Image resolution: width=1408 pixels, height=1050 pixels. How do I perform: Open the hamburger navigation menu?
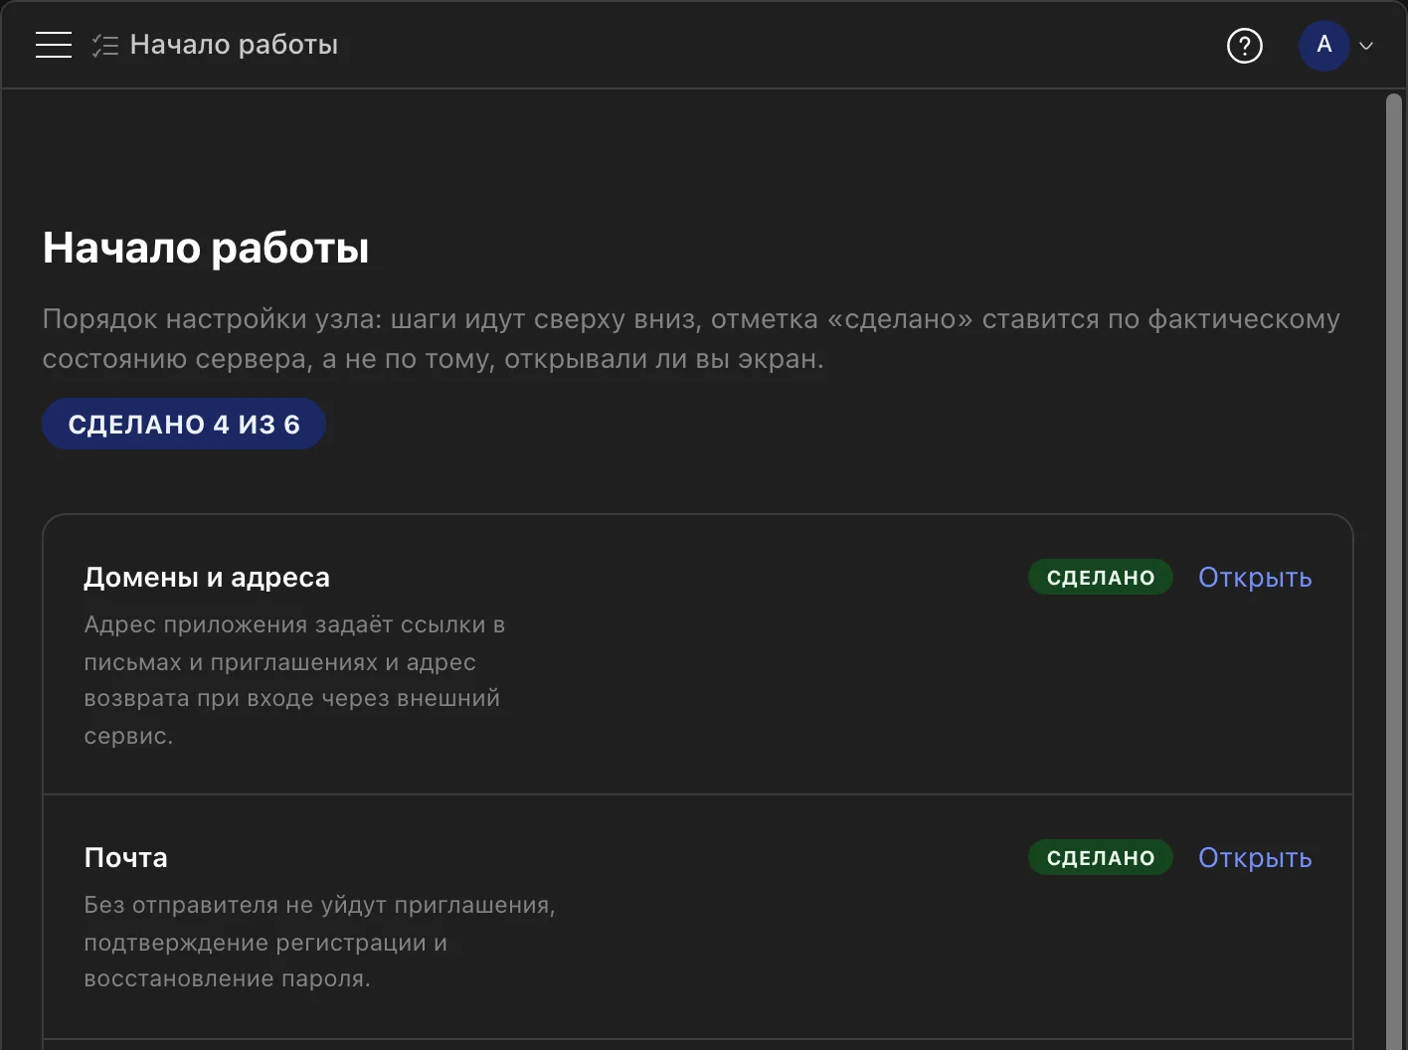coord(54,45)
